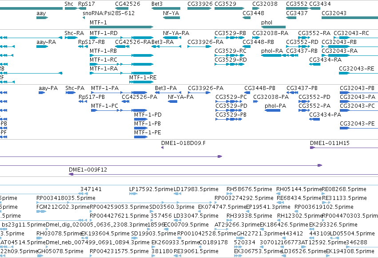Screen dimensions: 378x258
Task: Click the DME1-011H15 BAC feature
Action: coord(344,148)
